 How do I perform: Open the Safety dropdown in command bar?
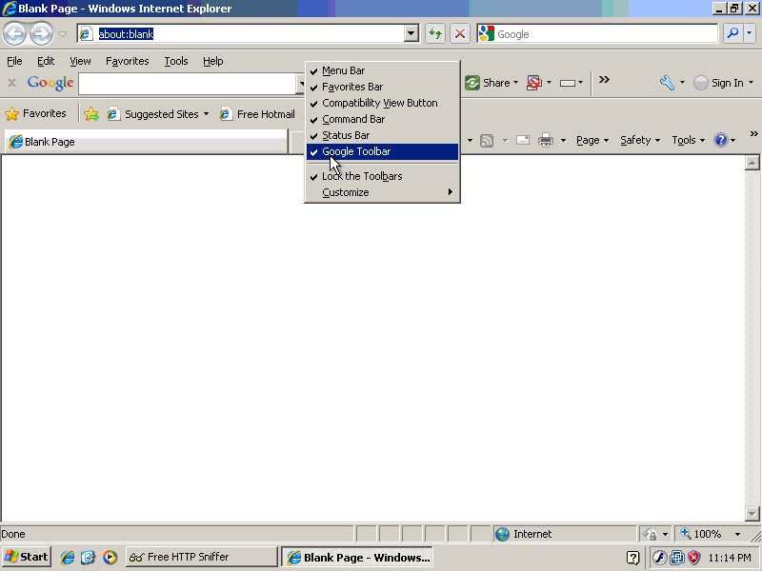coord(639,140)
